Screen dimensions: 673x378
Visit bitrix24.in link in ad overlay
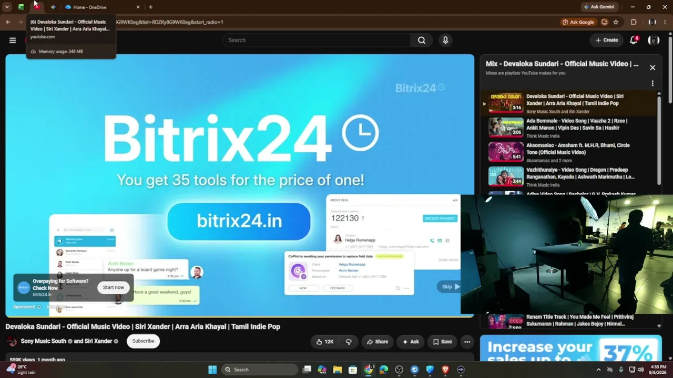click(x=42, y=295)
